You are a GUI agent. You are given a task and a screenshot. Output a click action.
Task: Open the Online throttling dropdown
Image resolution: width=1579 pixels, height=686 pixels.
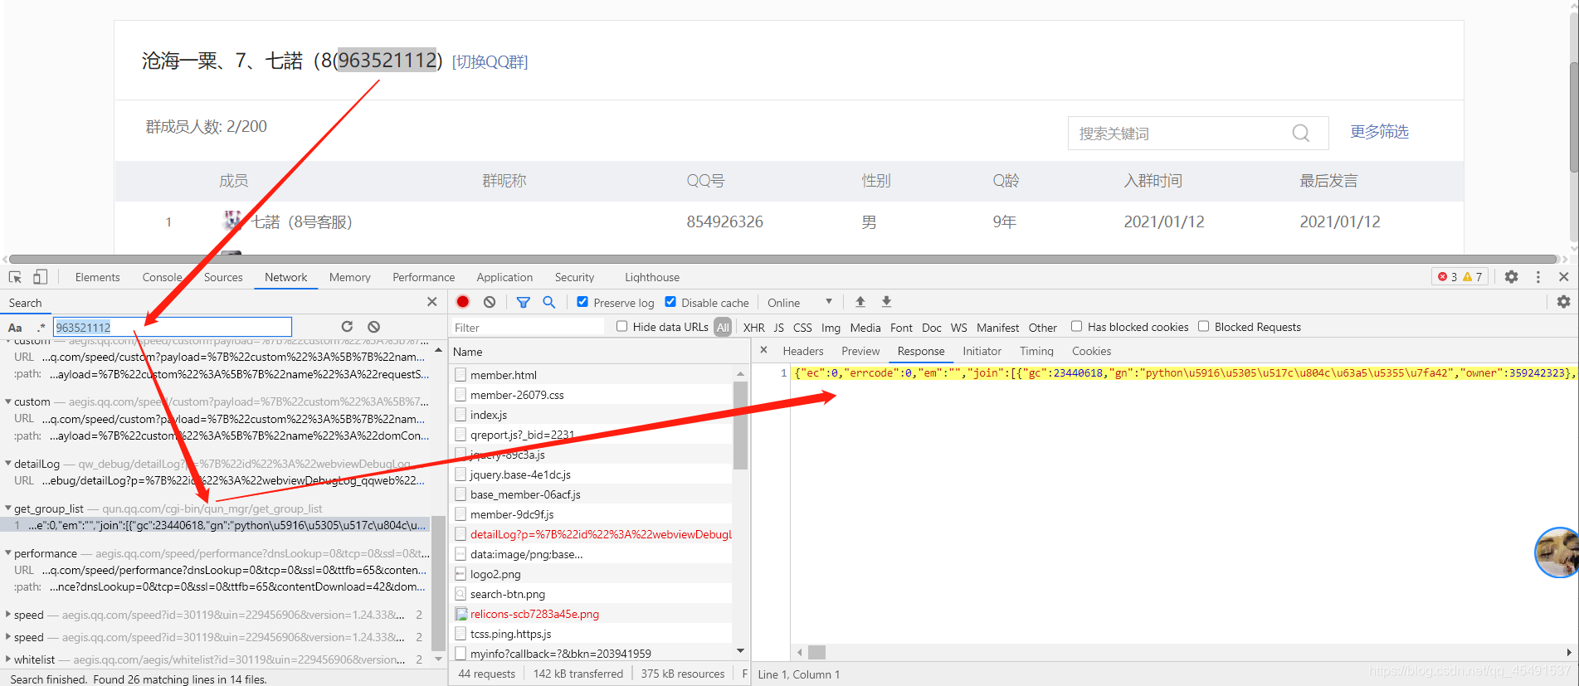click(x=799, y=303)
